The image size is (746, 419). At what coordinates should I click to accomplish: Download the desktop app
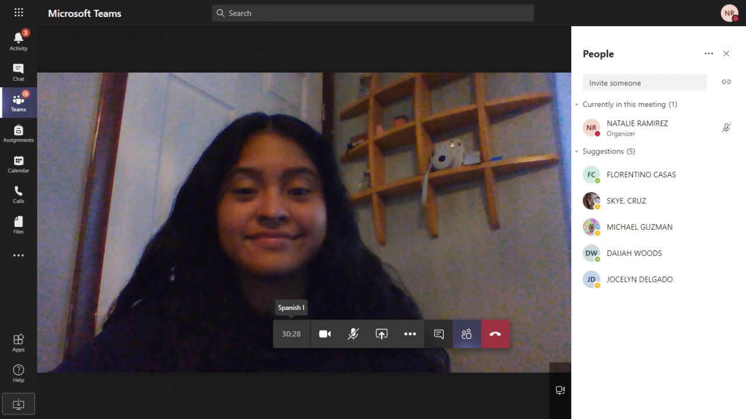[19, 404]
